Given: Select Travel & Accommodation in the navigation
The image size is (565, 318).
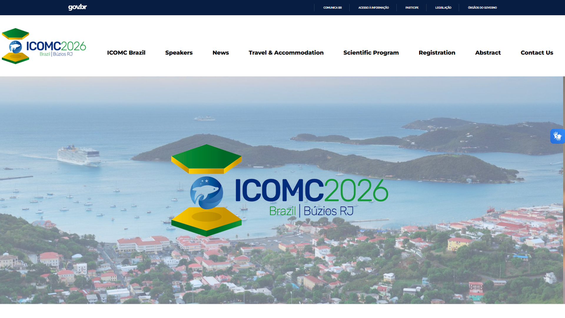Looking at the screenshot, I should pos(286,53).
